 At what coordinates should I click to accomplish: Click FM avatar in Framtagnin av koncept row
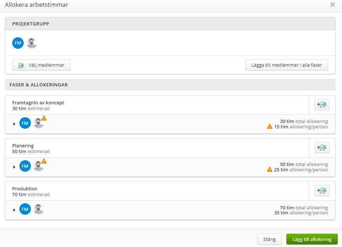point(25,123)
